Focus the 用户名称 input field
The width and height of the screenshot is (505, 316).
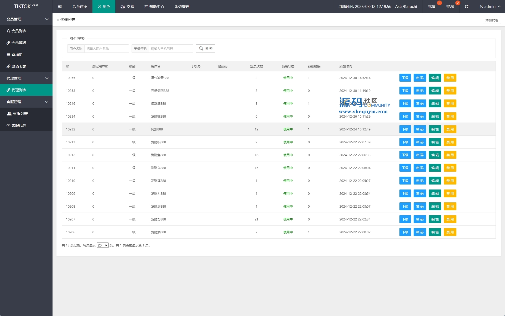tap(106, 49)
